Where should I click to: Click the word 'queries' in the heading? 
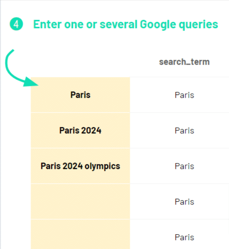(198, 25)
